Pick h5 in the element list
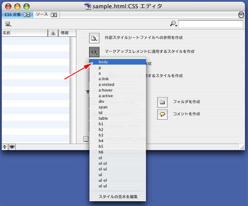Screen dimensions: 248x206 point(118,147)
